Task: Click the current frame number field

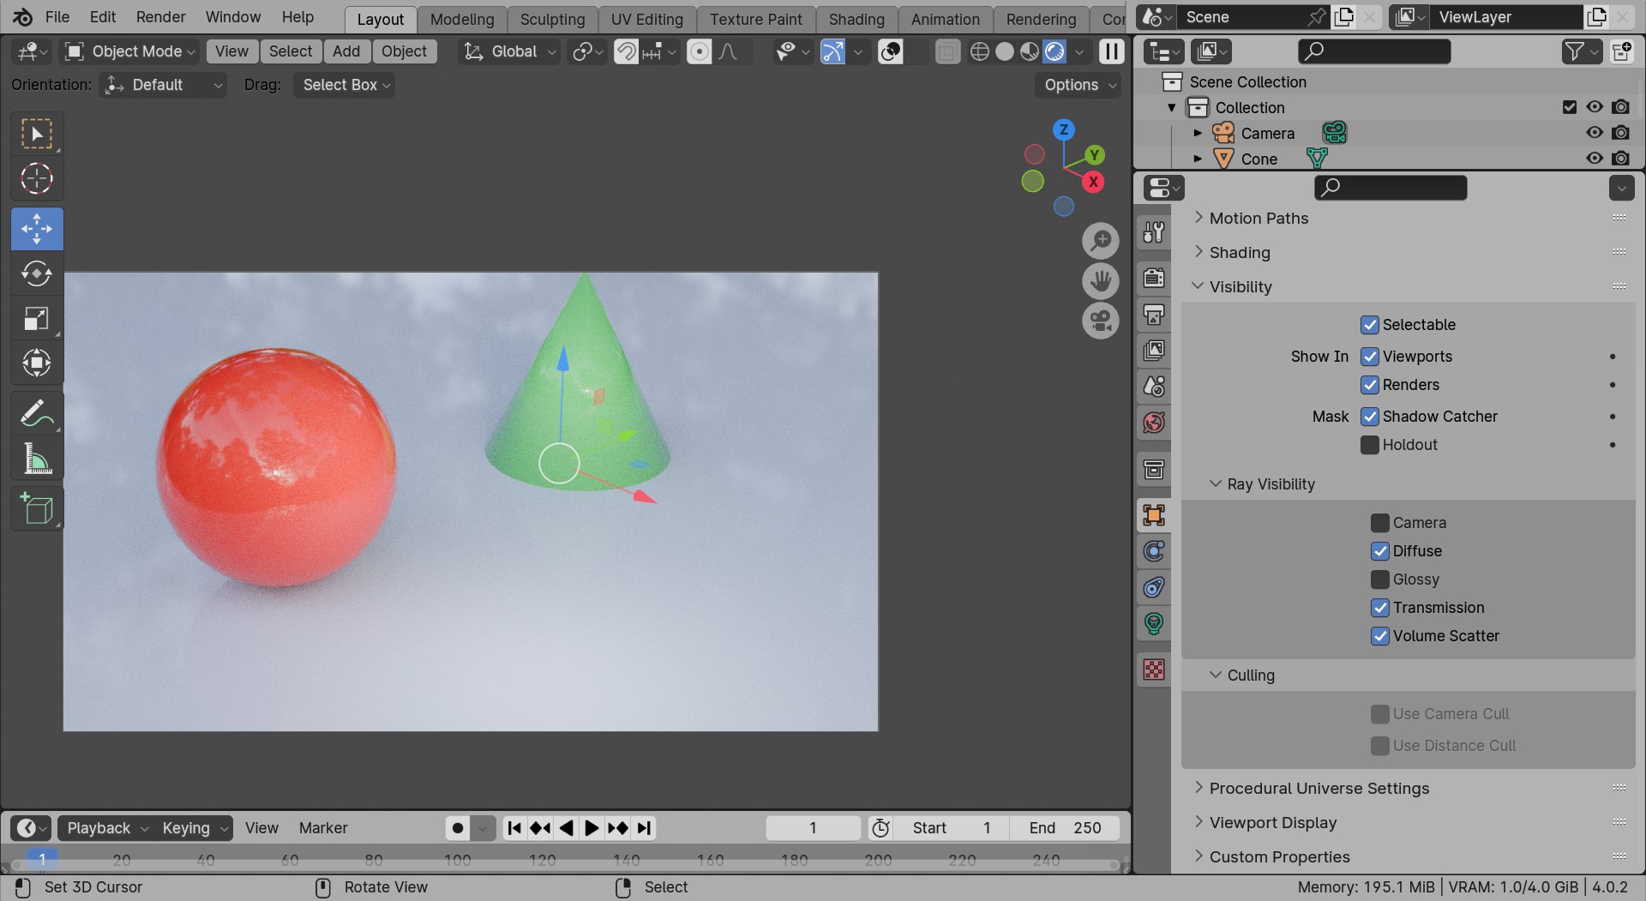Action: [x=813, y=828]
